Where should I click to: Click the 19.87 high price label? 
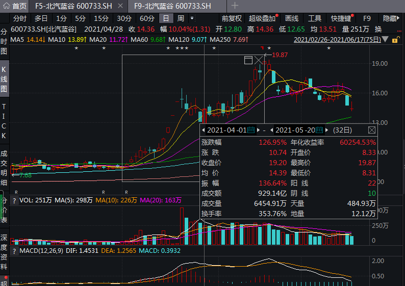coord(280,55)
